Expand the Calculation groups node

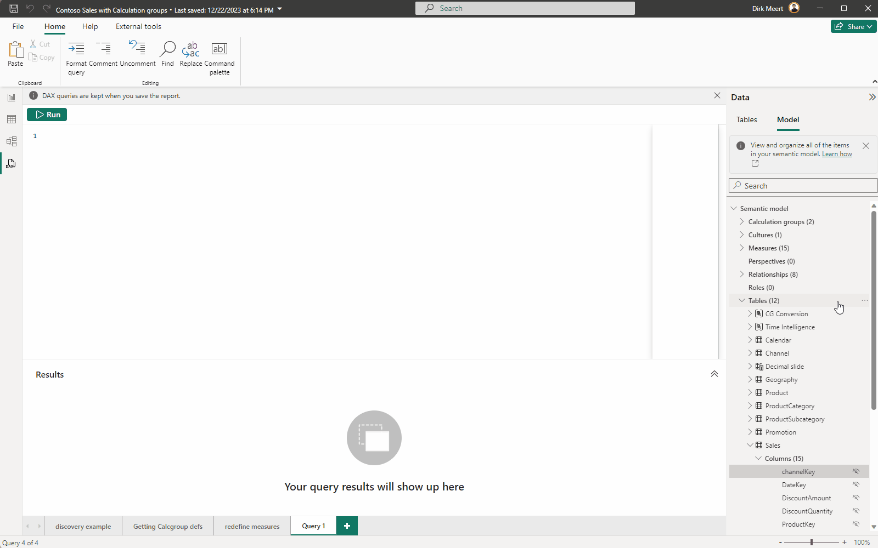point(741,221)
